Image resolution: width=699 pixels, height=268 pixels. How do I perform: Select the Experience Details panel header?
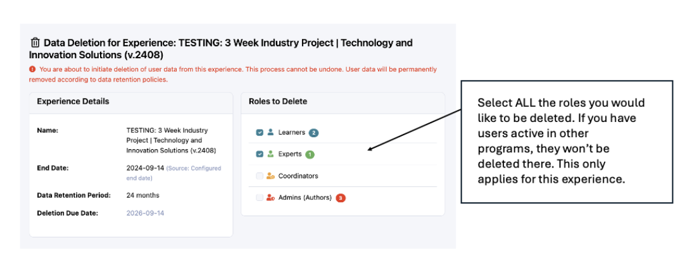(73, 101)
